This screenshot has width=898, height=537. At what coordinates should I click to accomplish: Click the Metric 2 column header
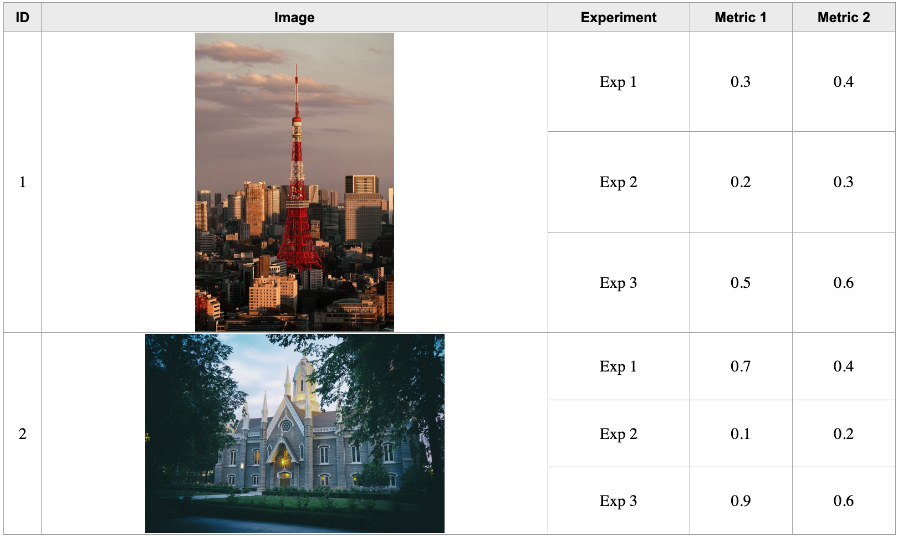tap(844, 17)
